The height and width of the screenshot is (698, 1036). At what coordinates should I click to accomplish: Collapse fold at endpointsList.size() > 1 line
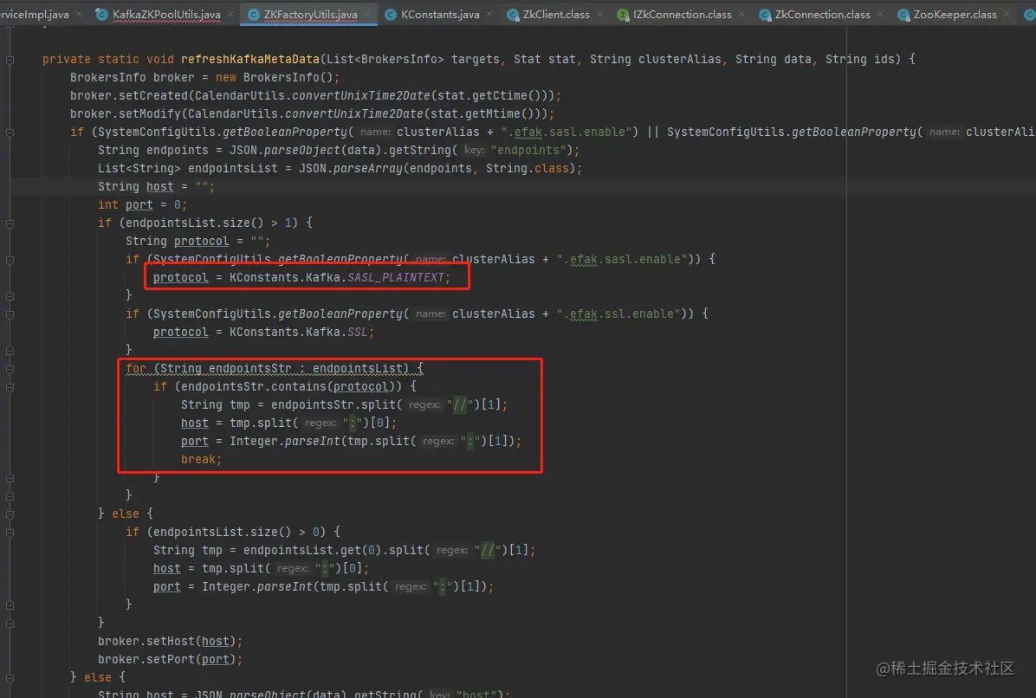(x=10, y=223)
